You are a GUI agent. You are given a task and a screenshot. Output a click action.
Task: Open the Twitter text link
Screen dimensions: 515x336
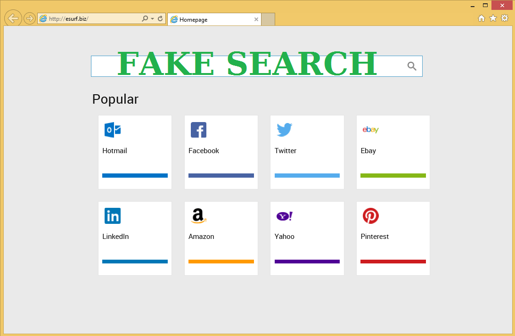click(x=286, y=151)
